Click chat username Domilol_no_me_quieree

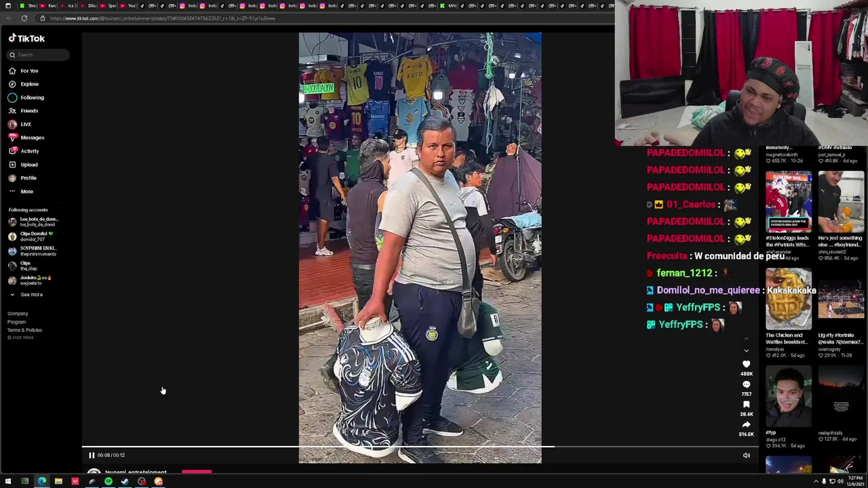[708, 290]
